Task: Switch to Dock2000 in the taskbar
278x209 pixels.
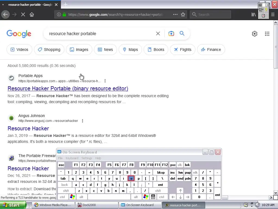Action: coord(97,205)
